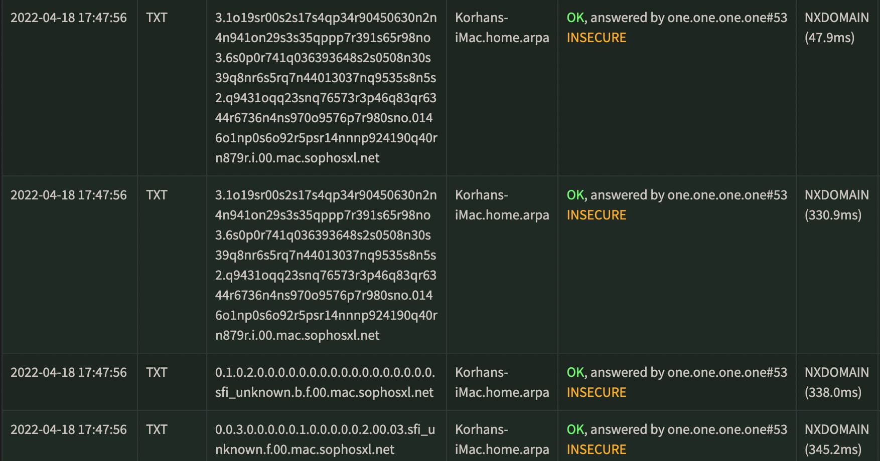
Task: Click the 47.9ms NXDOMAIN reply cell
Action: coord(836,28)
